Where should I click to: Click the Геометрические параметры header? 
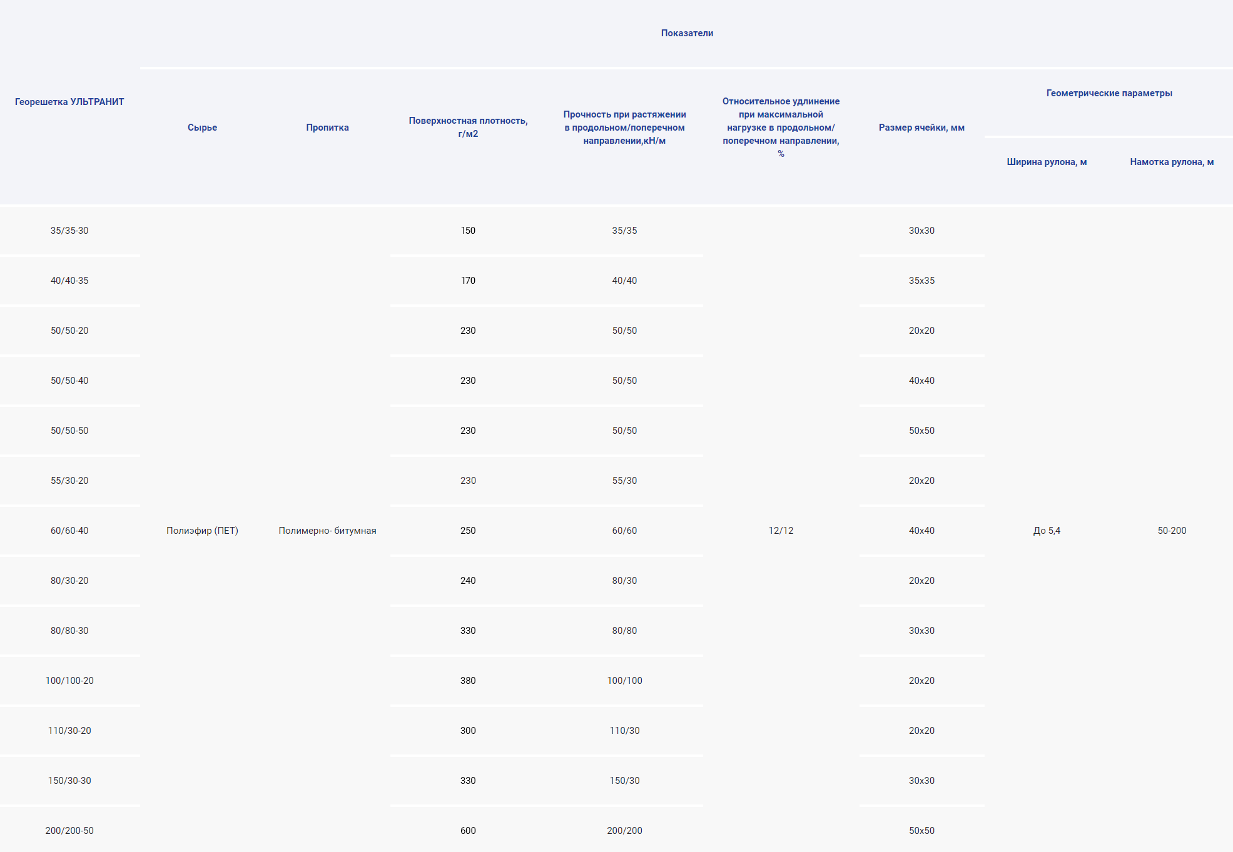coord(1109,93)
